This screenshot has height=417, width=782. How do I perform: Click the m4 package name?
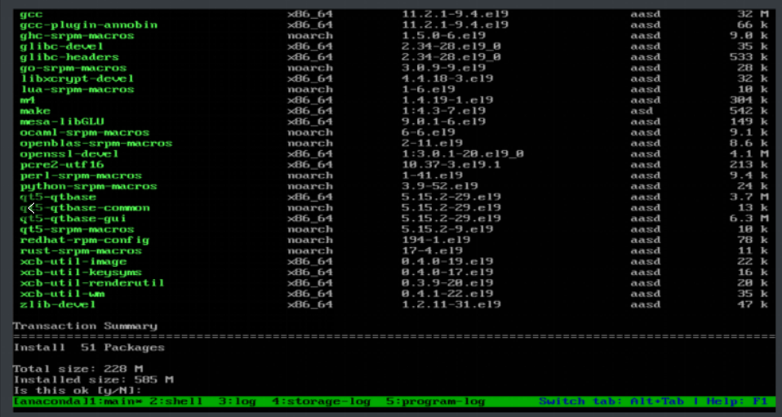(28, 100)
